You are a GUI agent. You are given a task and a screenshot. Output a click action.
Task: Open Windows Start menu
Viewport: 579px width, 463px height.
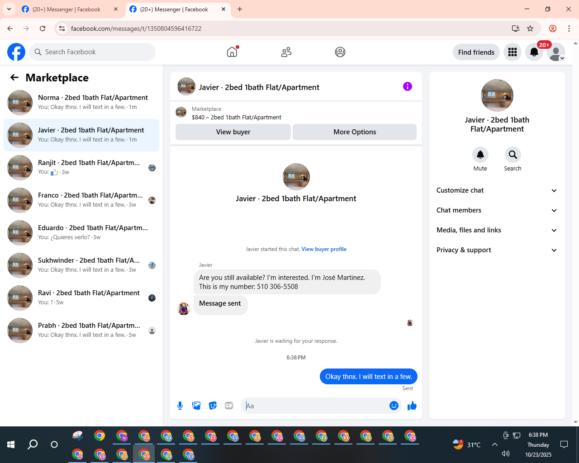pos(11,444)
